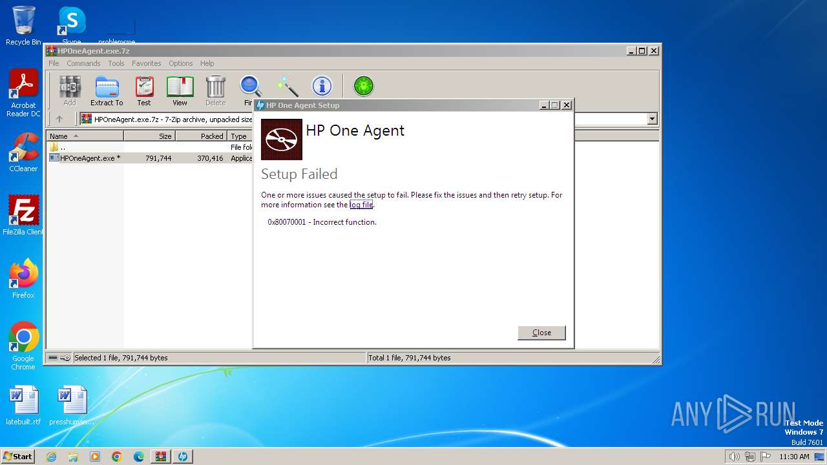The height and width of the screenshot is (465, 827).
Task: Open the Tools menu
Action: [x=116, y=63]
